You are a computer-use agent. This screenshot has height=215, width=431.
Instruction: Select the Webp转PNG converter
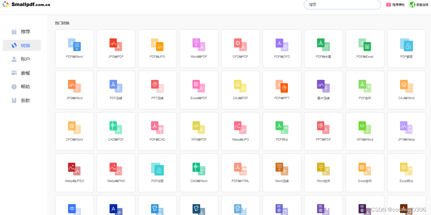[x=116, y=173]
